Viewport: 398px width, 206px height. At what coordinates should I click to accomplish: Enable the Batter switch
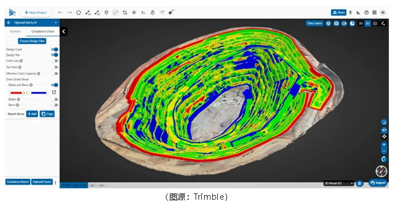pos(54,99)
